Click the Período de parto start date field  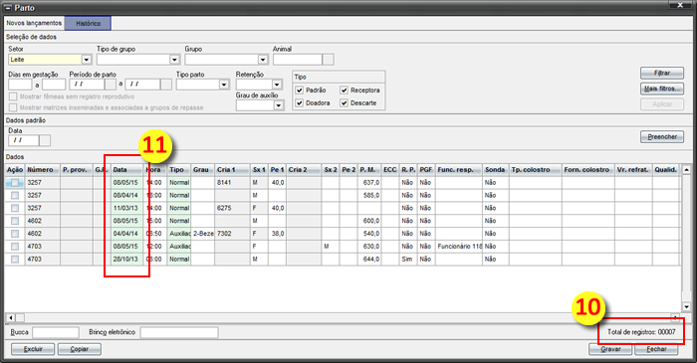[87, 85]
